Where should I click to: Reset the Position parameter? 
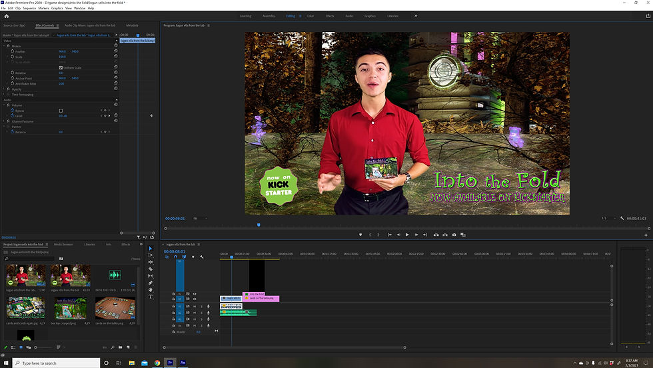[x=116, y=51]
